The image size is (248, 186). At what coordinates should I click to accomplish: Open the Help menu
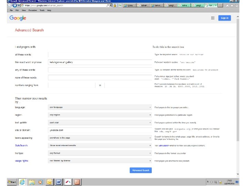[x=49, y=10]
